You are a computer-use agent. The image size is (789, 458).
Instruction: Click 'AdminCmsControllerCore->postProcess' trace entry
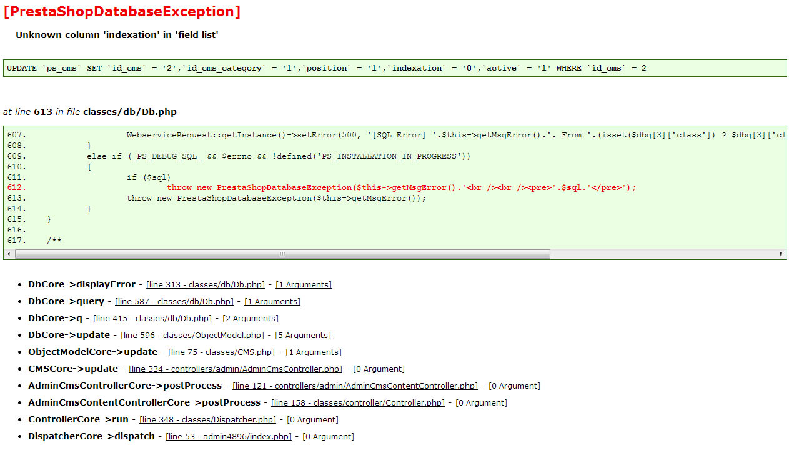click(125, 386)
